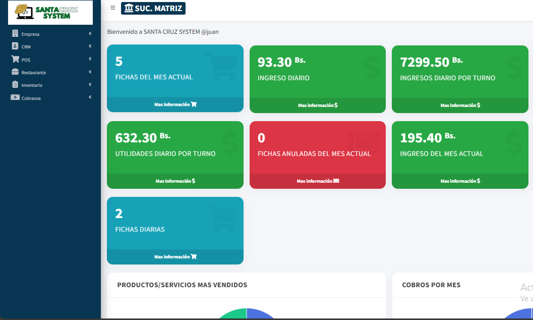This screenshot has height=320, width=533.
Task: Open the Inventario menu item
Action: (51, 85)
